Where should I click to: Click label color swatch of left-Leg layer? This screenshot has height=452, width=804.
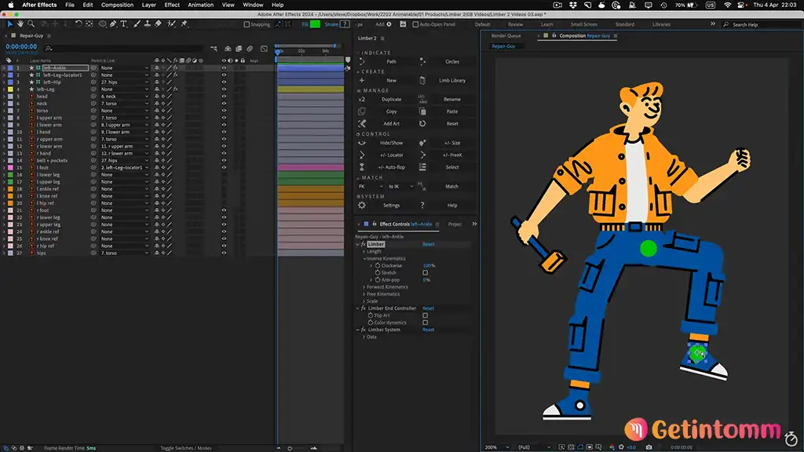click(10, 89)
